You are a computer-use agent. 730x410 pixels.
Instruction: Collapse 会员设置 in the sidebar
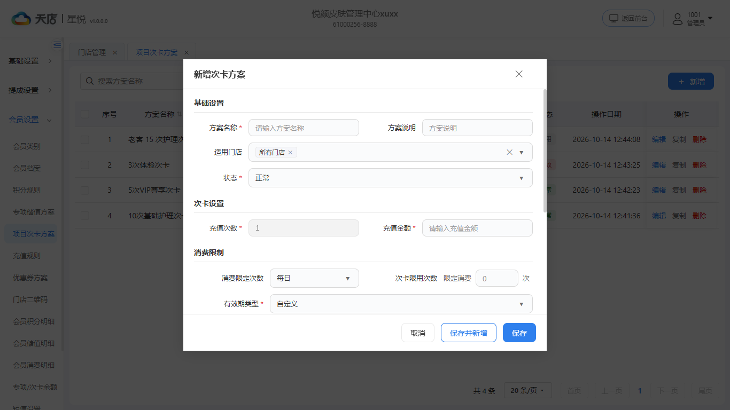[x=30, y=120]
